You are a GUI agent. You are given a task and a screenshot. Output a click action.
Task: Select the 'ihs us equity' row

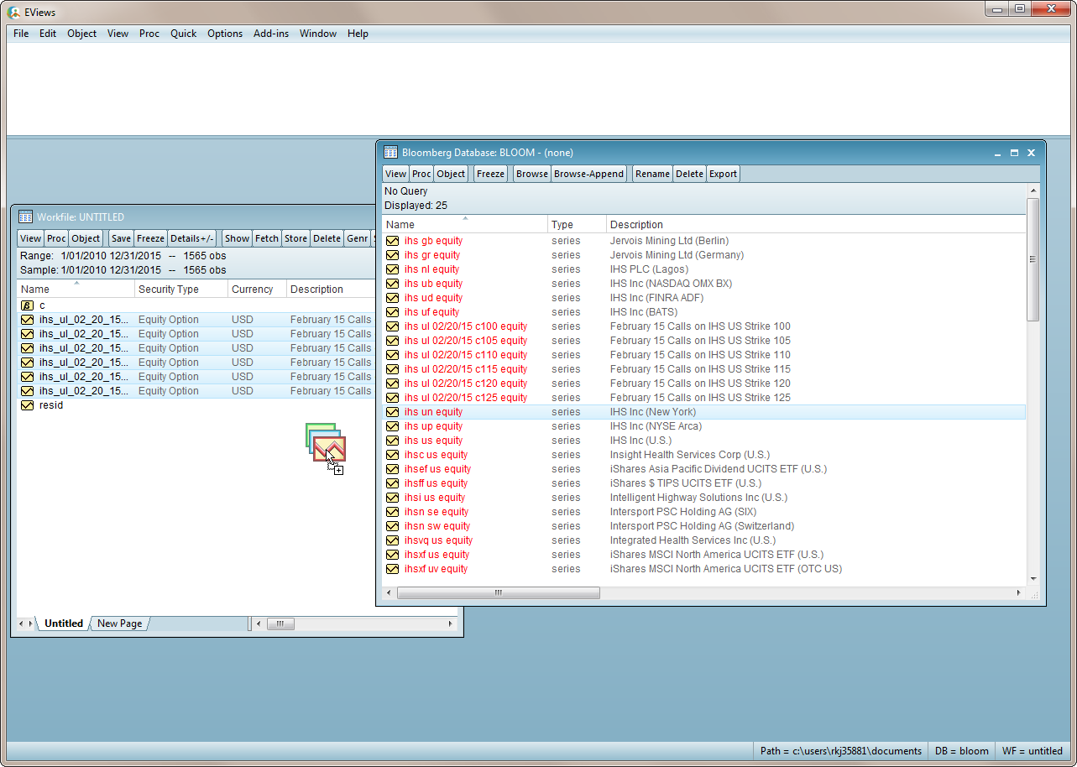[433, 441]
